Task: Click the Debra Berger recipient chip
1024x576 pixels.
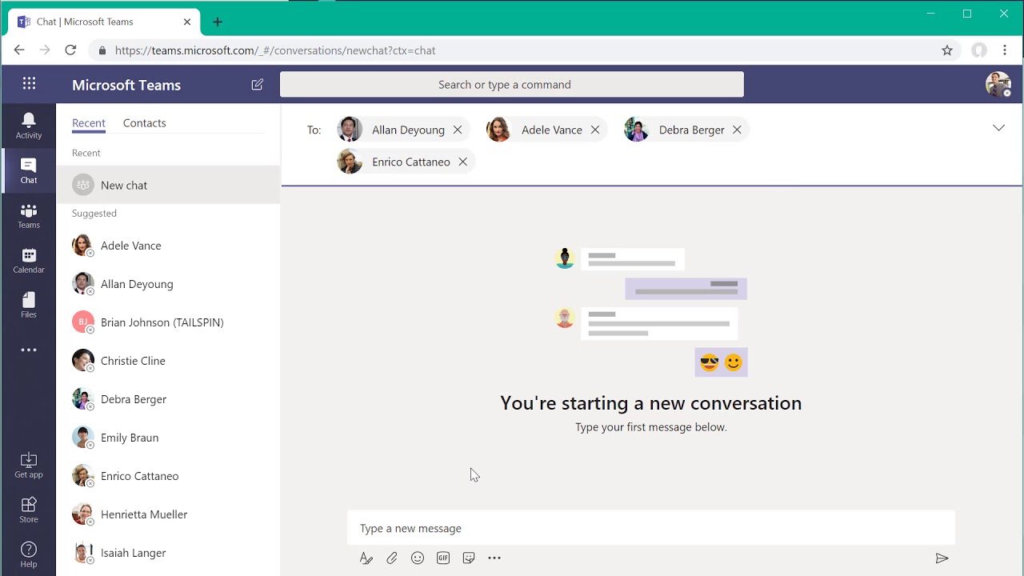Action: (x=686, y=130)
